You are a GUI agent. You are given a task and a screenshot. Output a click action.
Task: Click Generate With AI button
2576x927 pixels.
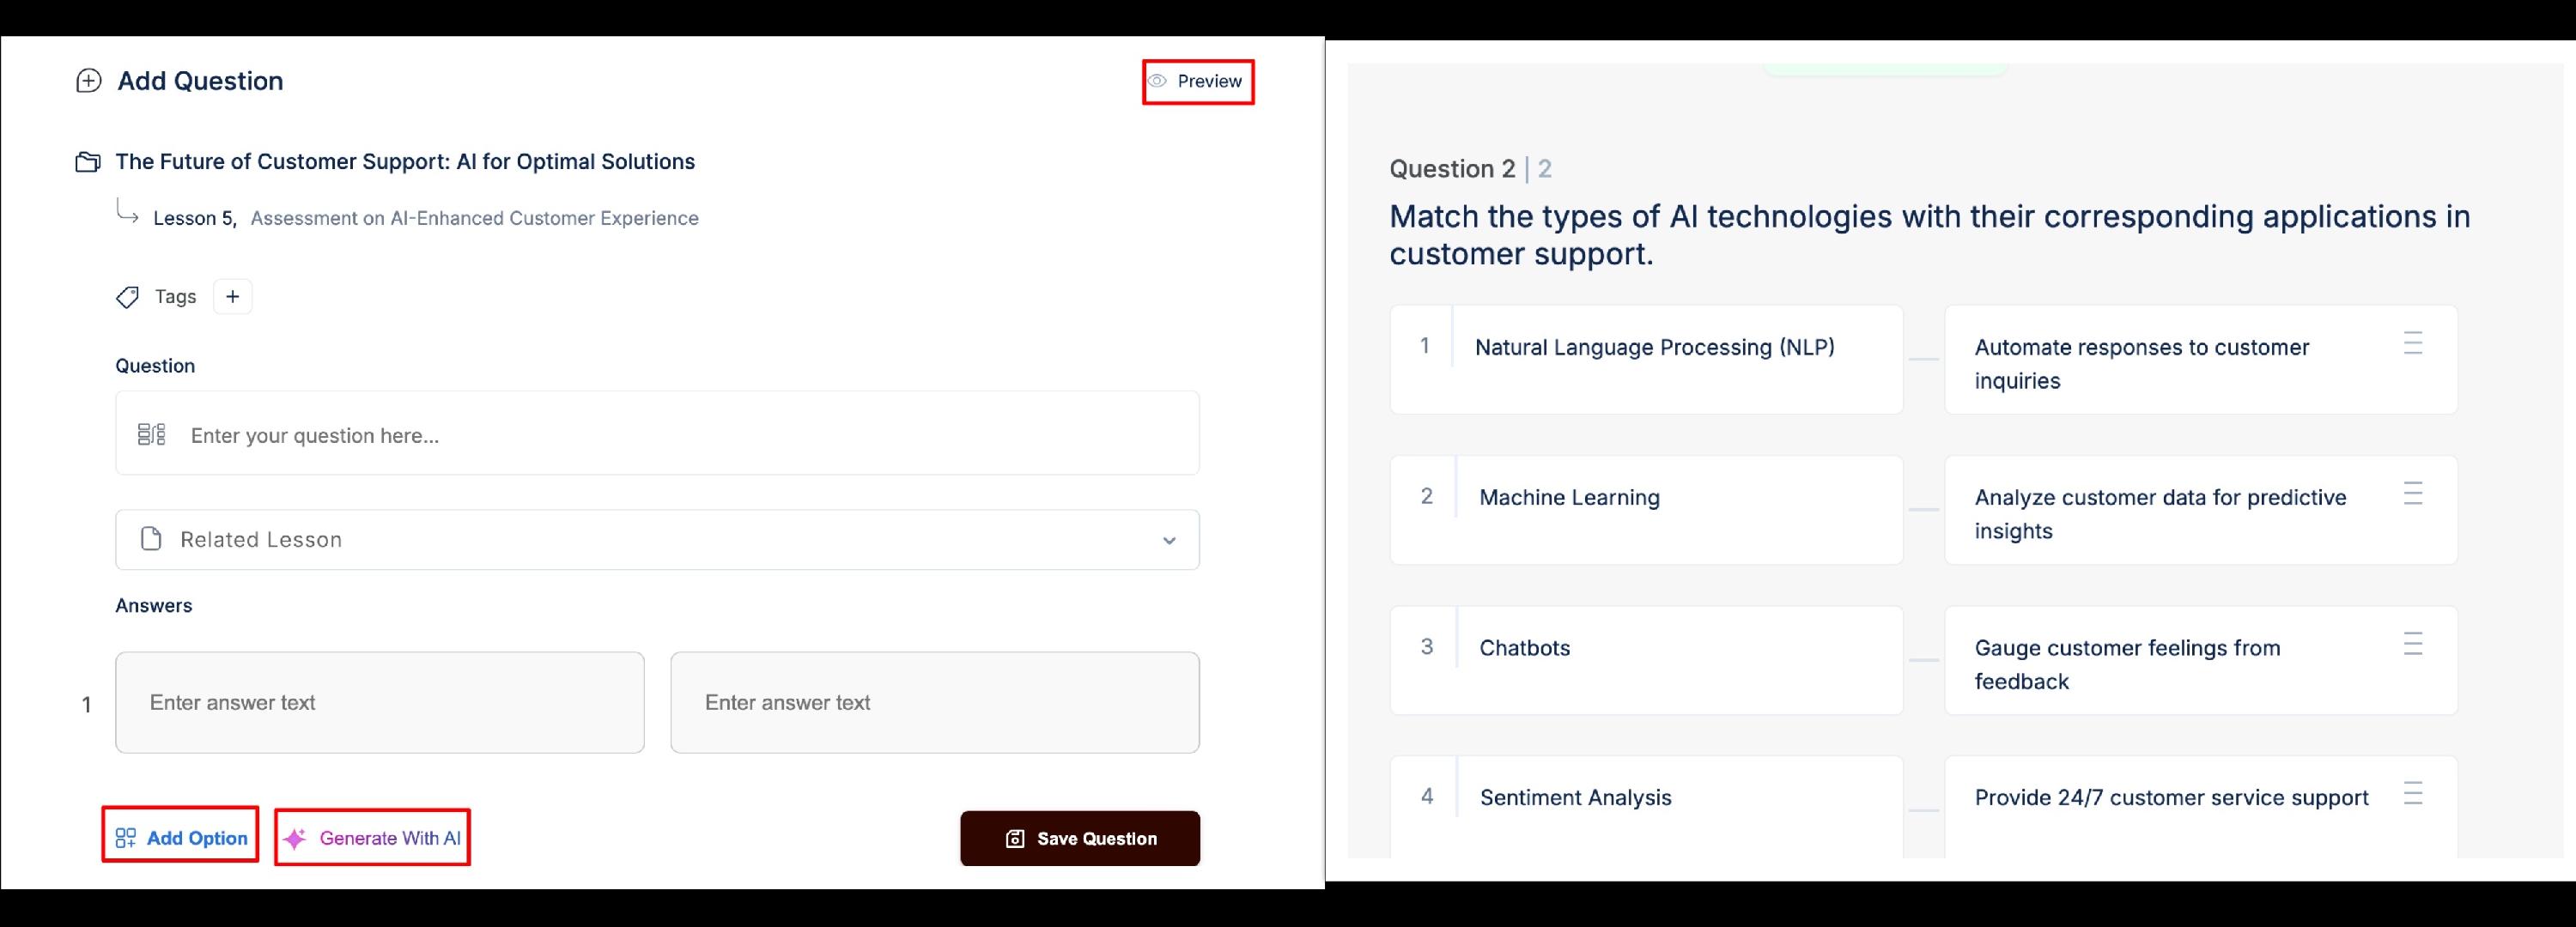(x=372, y=838)
